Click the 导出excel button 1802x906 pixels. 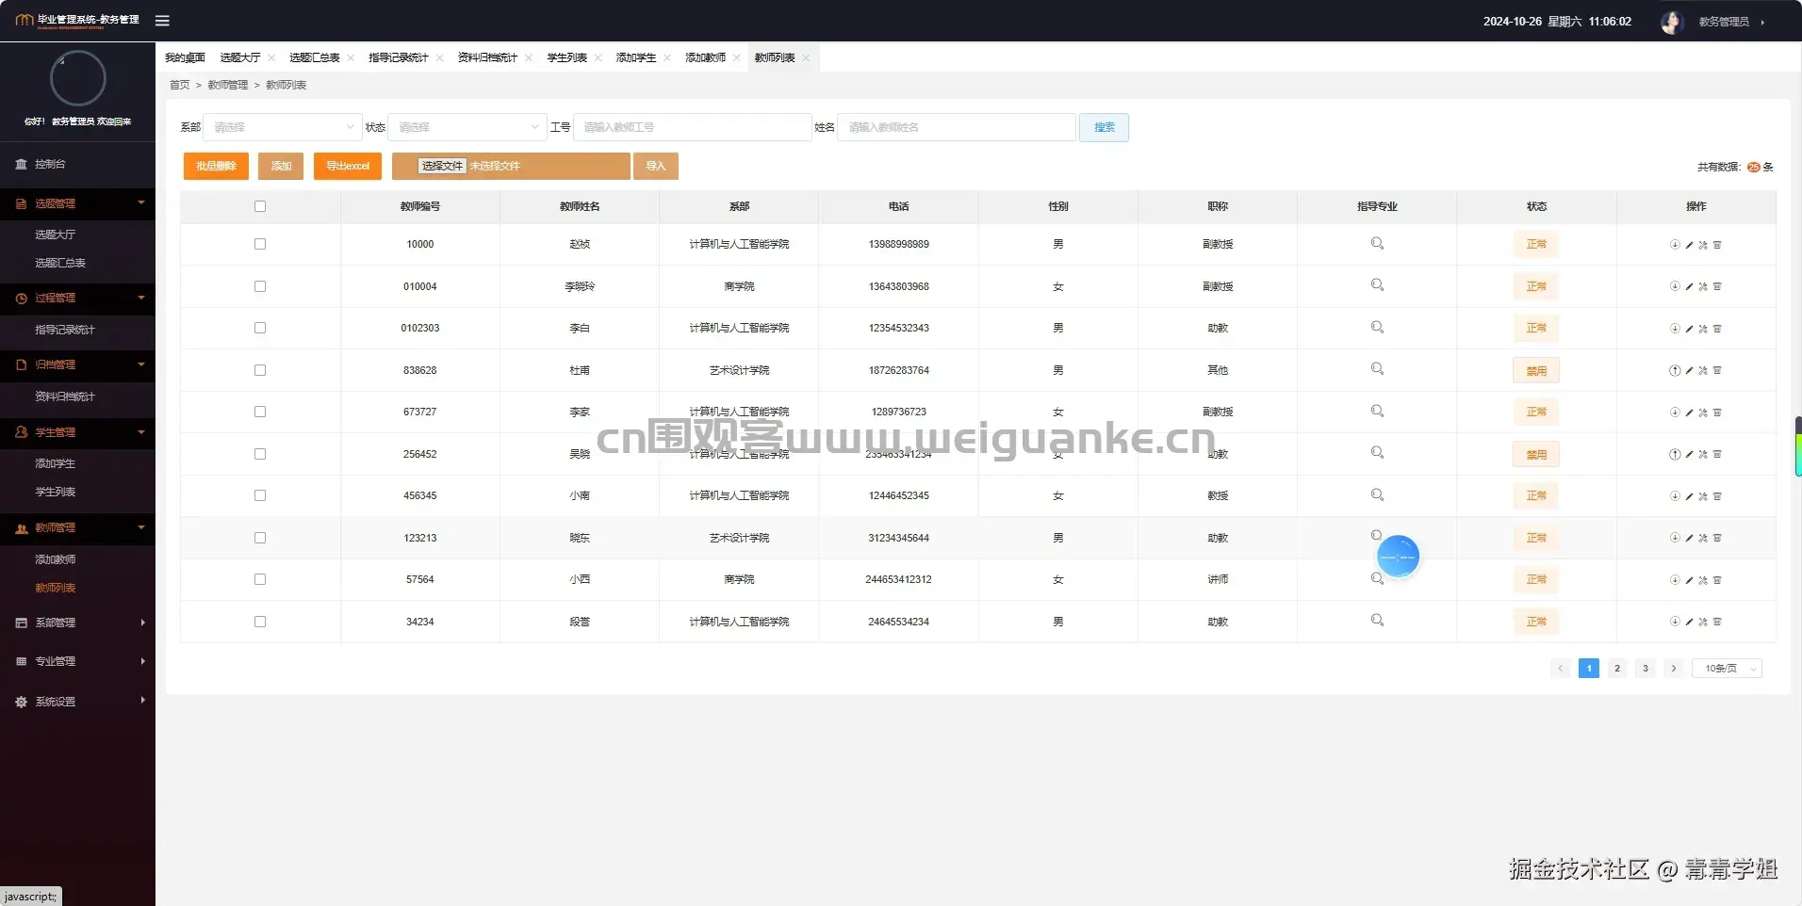click(348, 166)
